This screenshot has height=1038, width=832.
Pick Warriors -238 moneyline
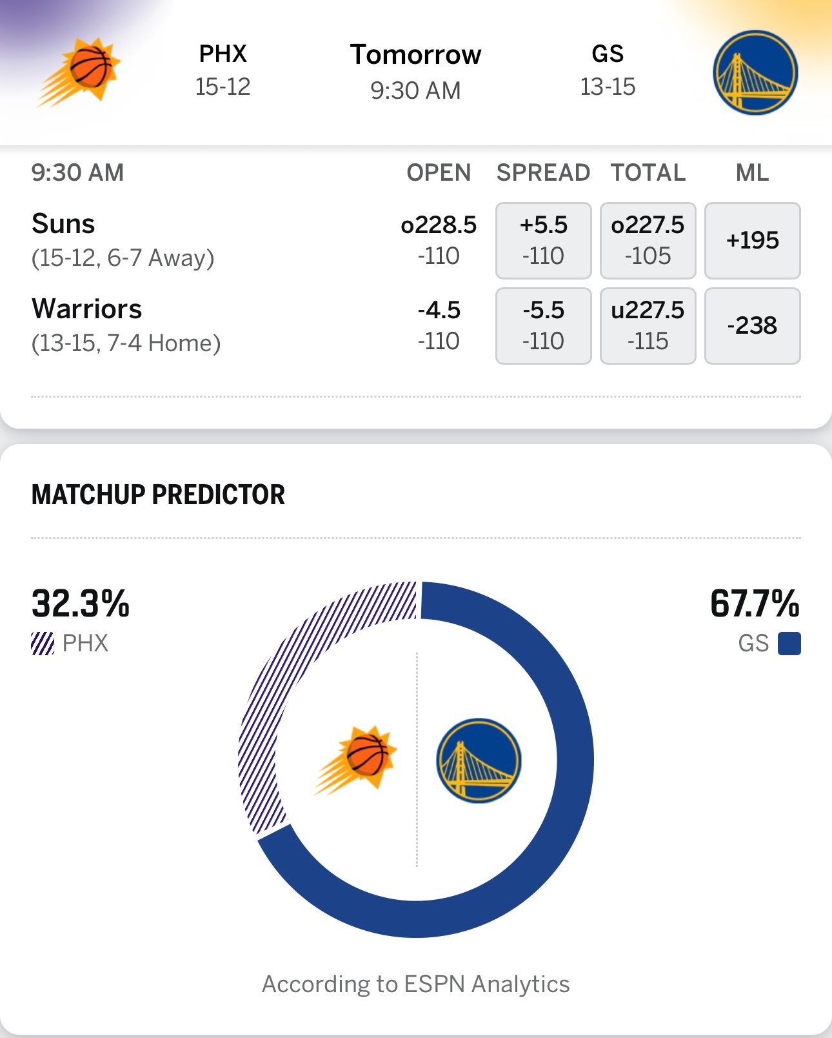point(752,325)
